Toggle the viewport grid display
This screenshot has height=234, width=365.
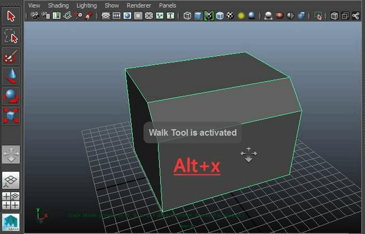pyautogui.click(x=106, y=16)
